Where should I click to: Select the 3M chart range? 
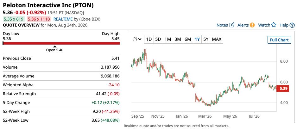tap(178, 39)
